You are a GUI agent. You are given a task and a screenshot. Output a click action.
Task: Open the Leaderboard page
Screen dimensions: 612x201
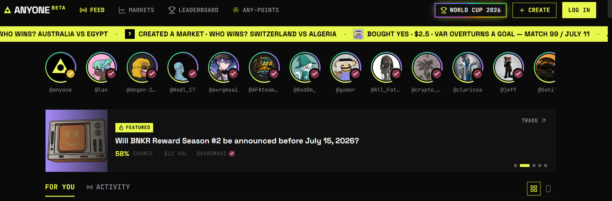[194, 10]
